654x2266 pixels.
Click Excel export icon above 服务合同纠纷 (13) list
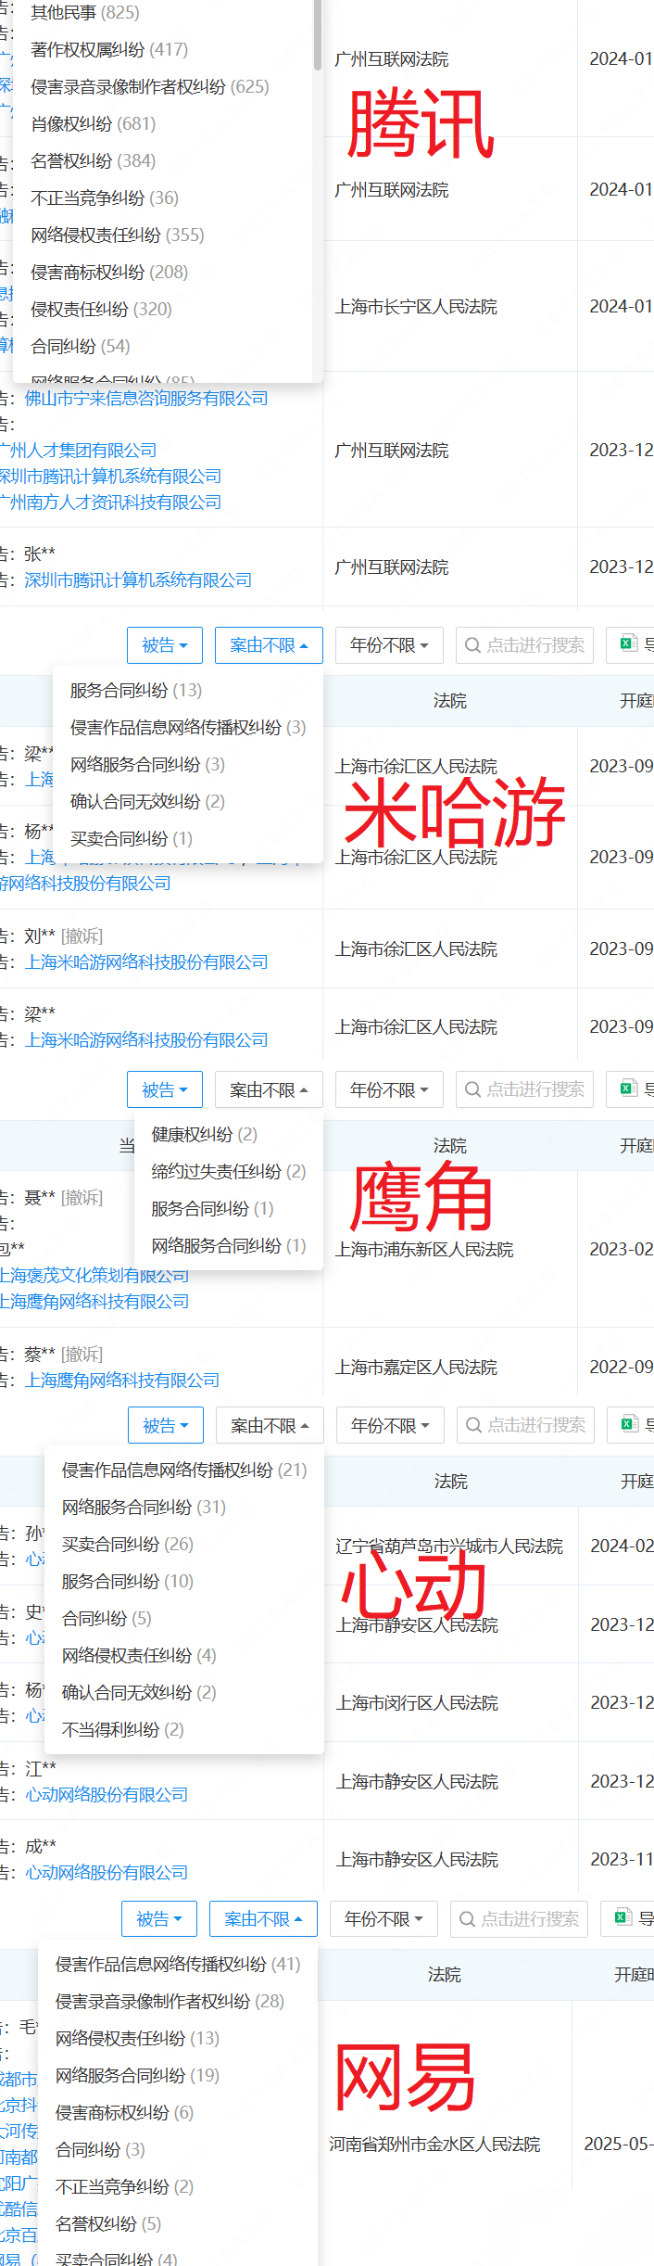coord(628,643)
